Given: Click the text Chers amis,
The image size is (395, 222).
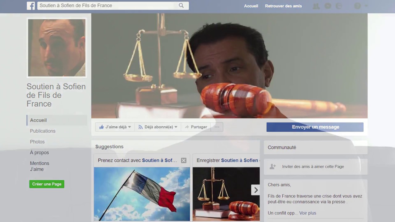Looking at the screenshot, I should click(279, 185).
